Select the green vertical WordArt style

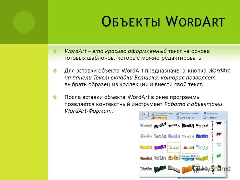(212, 158)
